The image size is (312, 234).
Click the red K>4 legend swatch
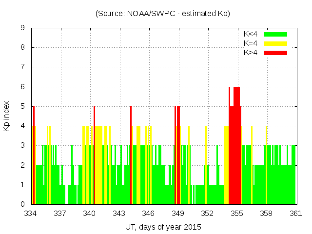(275, 52)
